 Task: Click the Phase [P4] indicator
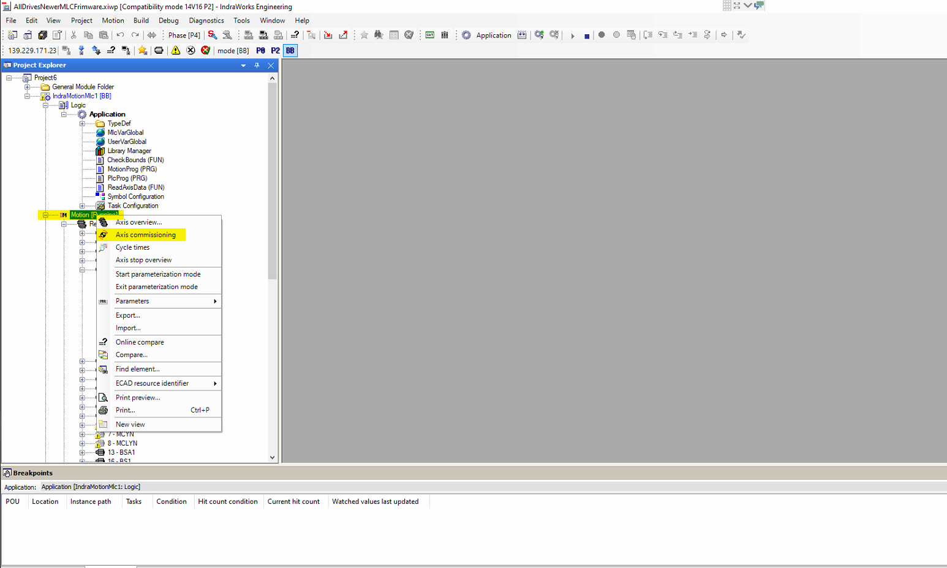click(x=184, y=35)
